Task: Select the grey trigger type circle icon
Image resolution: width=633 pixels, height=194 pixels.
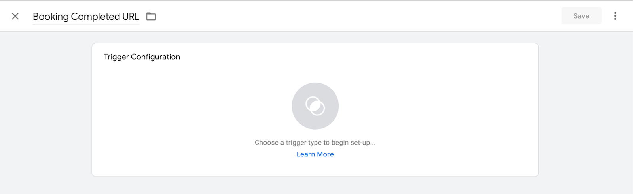Action: coord(315,106)
